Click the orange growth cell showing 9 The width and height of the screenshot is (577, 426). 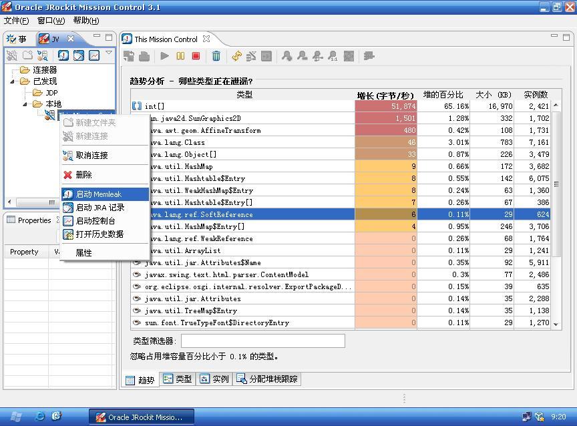pos(386,166)
